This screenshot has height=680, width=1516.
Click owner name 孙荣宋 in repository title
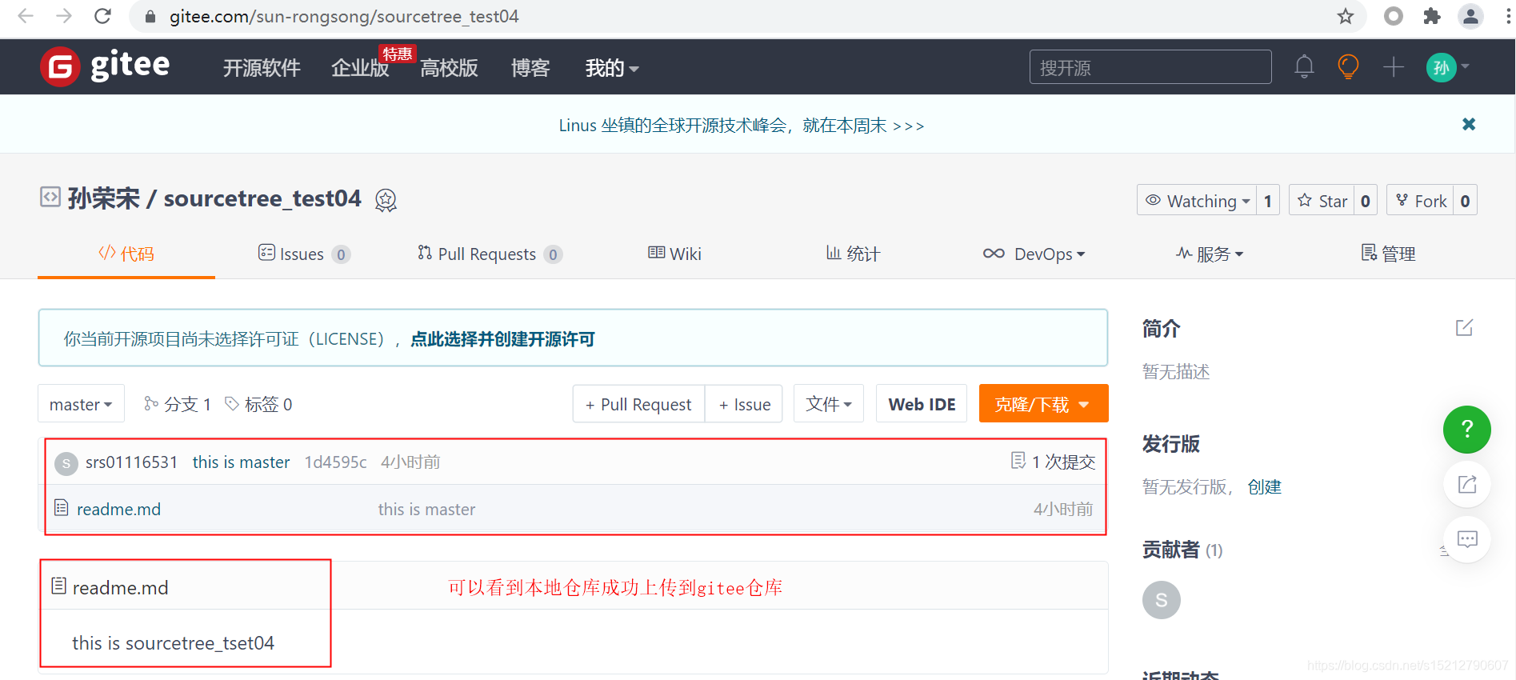tap(104, 198)
